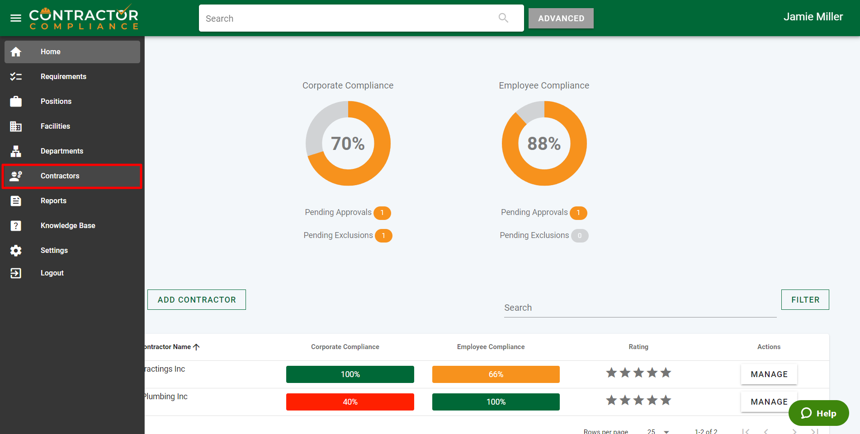Click the Add Contractor button
This screenshot has height=434, width=860.
pyautogui.click(x=197, y=300)
